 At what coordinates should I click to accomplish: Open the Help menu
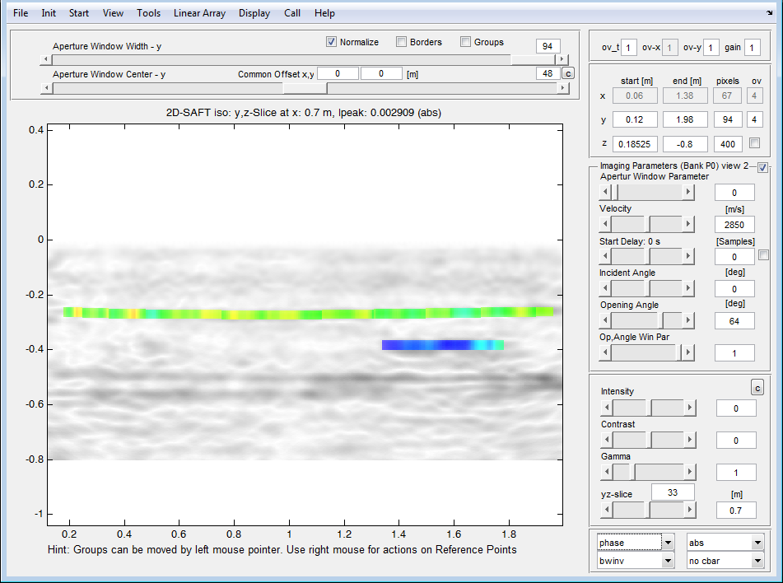[324, 13]
